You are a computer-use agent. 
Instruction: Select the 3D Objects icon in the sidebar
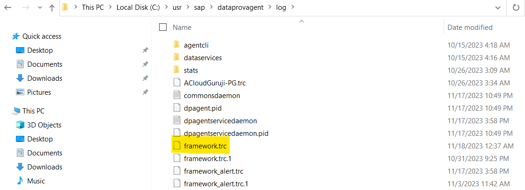20,125
